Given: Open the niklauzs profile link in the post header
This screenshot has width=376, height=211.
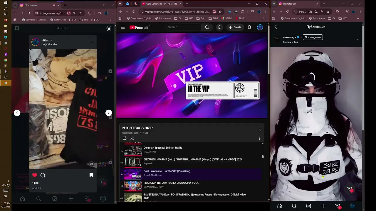Looking at the screenshot, I should click(x=46, y=40).
